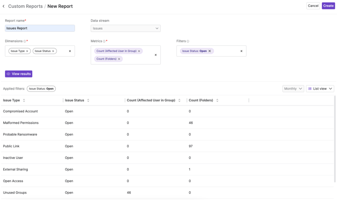Clear all metrics with the X
337x200 pixels.
tap(156, 55)
